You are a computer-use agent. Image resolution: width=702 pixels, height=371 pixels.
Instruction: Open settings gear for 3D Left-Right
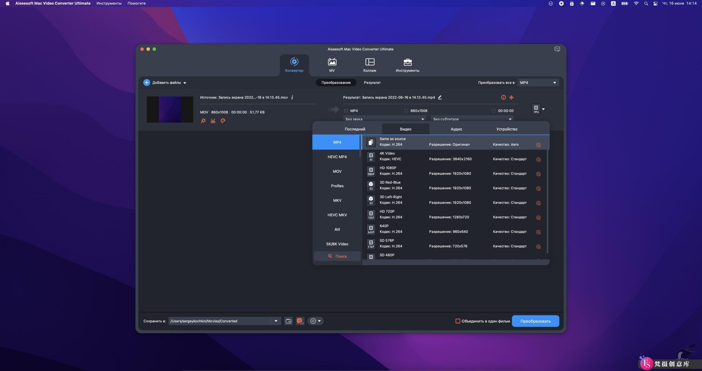[x=538, y=203]
